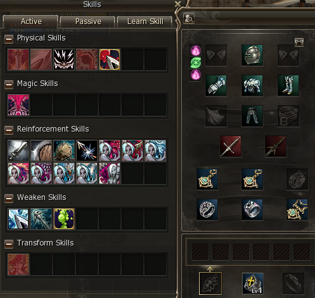Viewport: 315px width, 298px height.
Task: Open the Learn Skill tab
Action: (145, 22)
